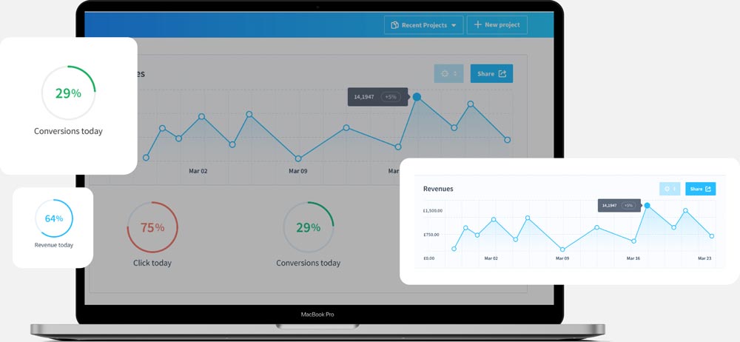740x342 pixels.
Task: Click the New project button
Action: pyautogui.click(x=497, y=25)
